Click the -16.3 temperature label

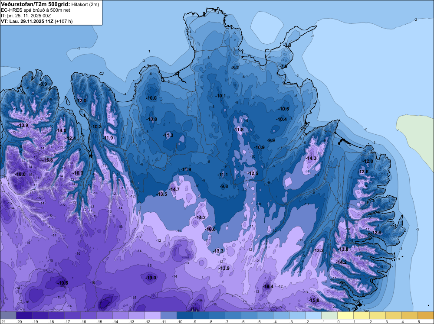click(78, 173)
